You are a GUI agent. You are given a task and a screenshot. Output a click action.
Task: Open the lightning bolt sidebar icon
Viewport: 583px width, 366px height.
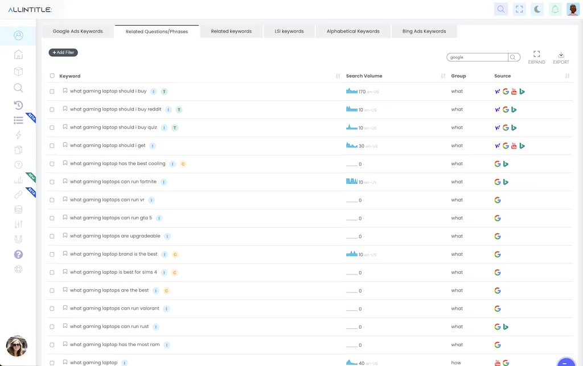tap(18, 135)
